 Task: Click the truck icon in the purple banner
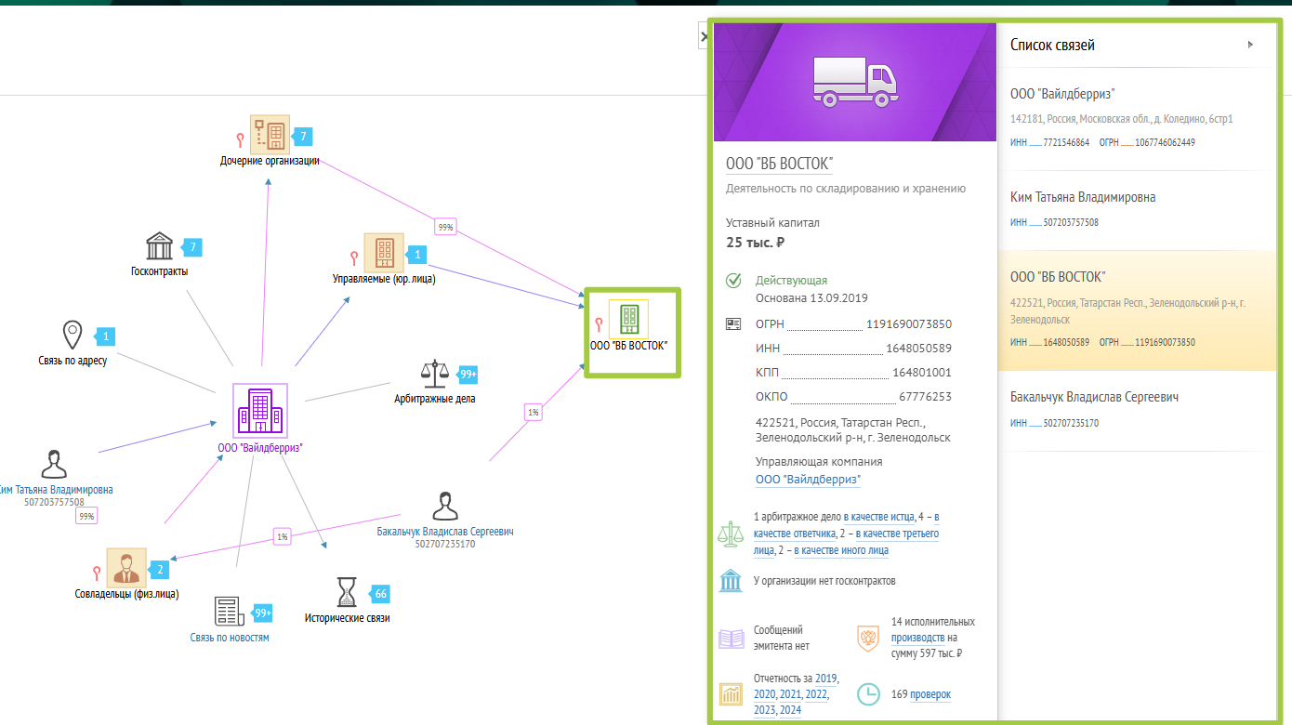[854, 81]
